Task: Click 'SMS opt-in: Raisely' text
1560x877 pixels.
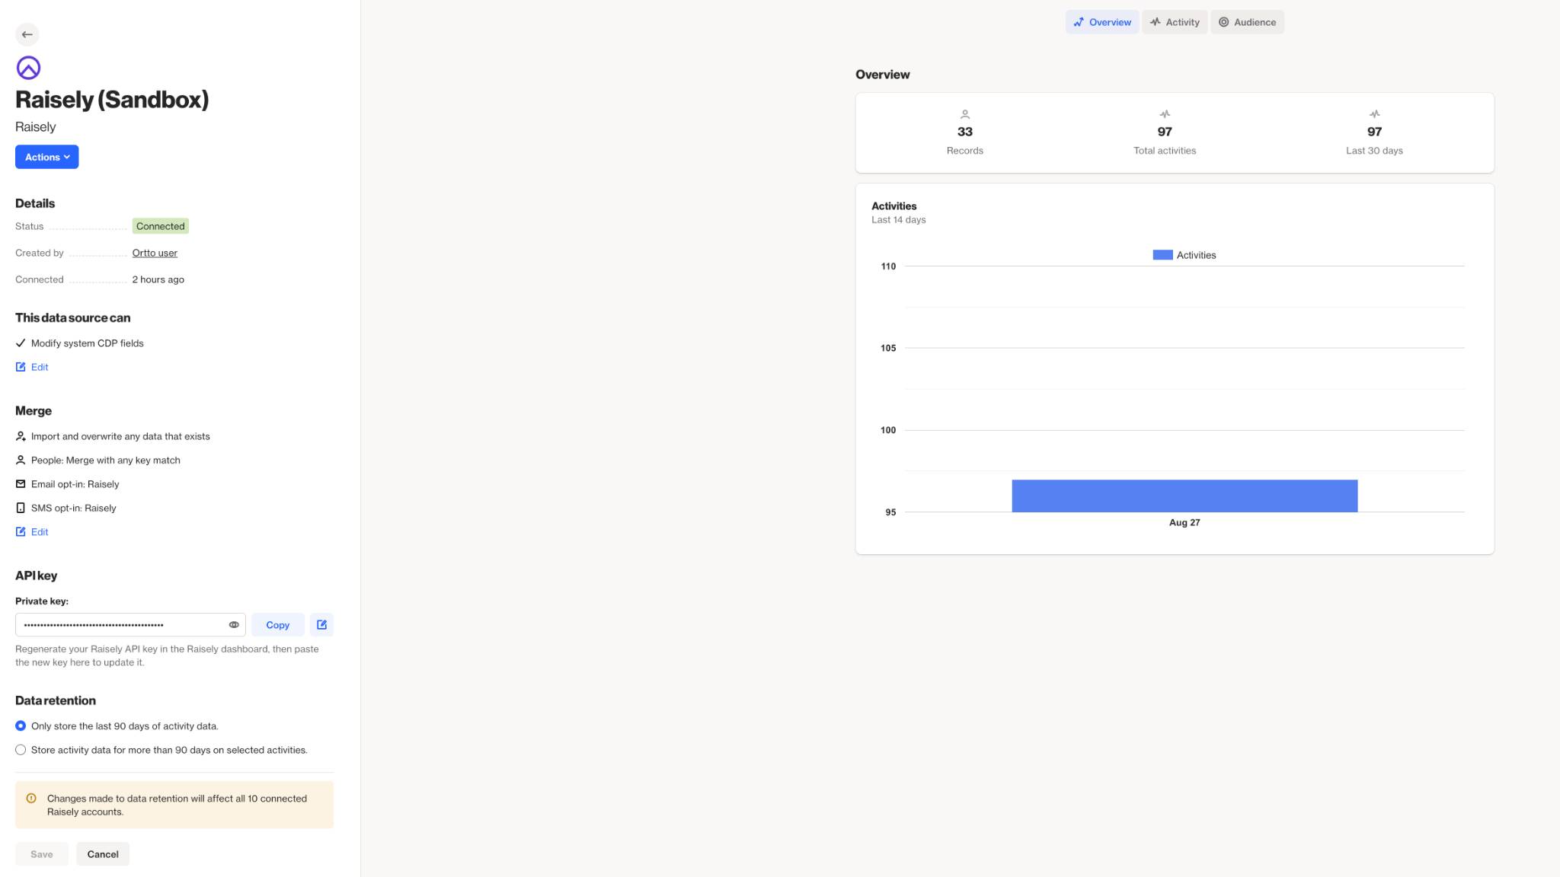Action: click(74, 508)
